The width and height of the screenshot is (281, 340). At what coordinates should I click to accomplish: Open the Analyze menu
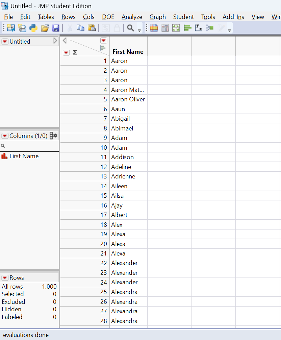pyautogui.click(x=132, y=17)
